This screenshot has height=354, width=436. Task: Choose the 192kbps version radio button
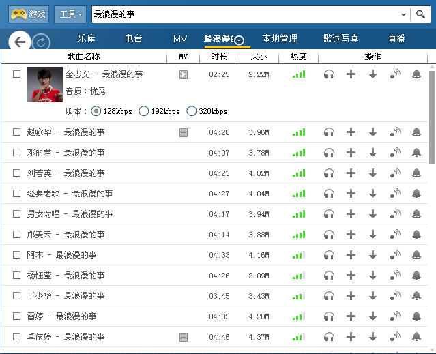point(143,111)
